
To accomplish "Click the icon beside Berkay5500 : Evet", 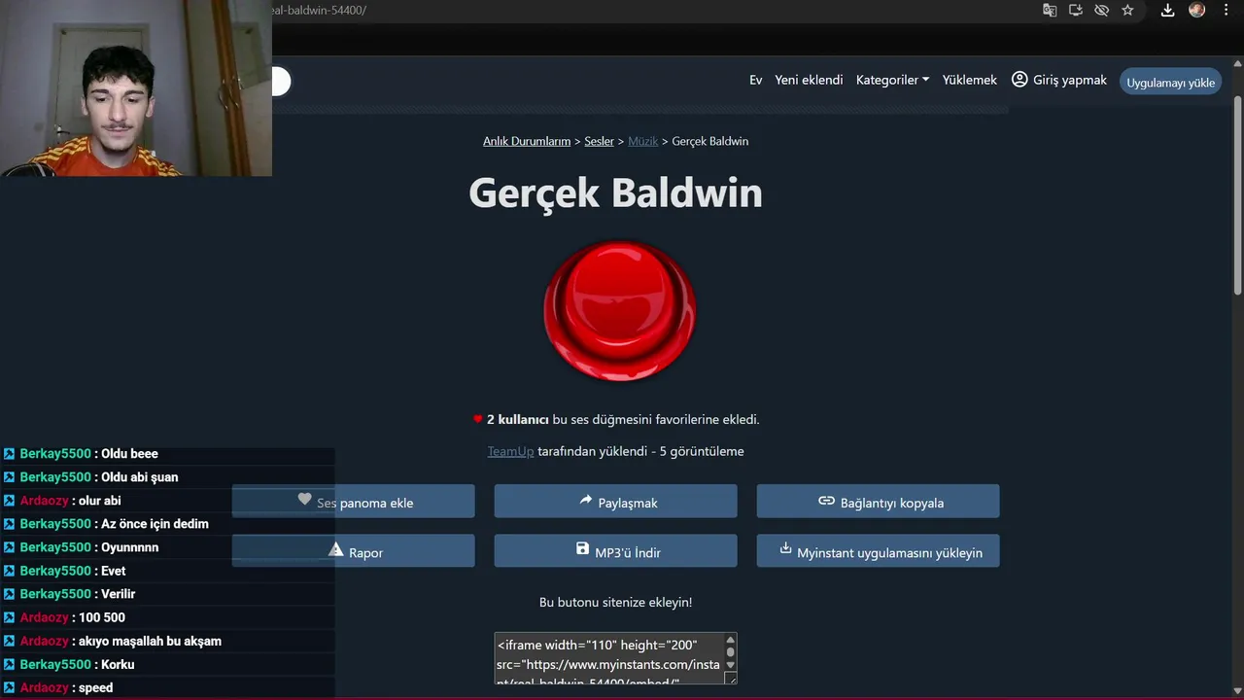I will pos(9,571).
